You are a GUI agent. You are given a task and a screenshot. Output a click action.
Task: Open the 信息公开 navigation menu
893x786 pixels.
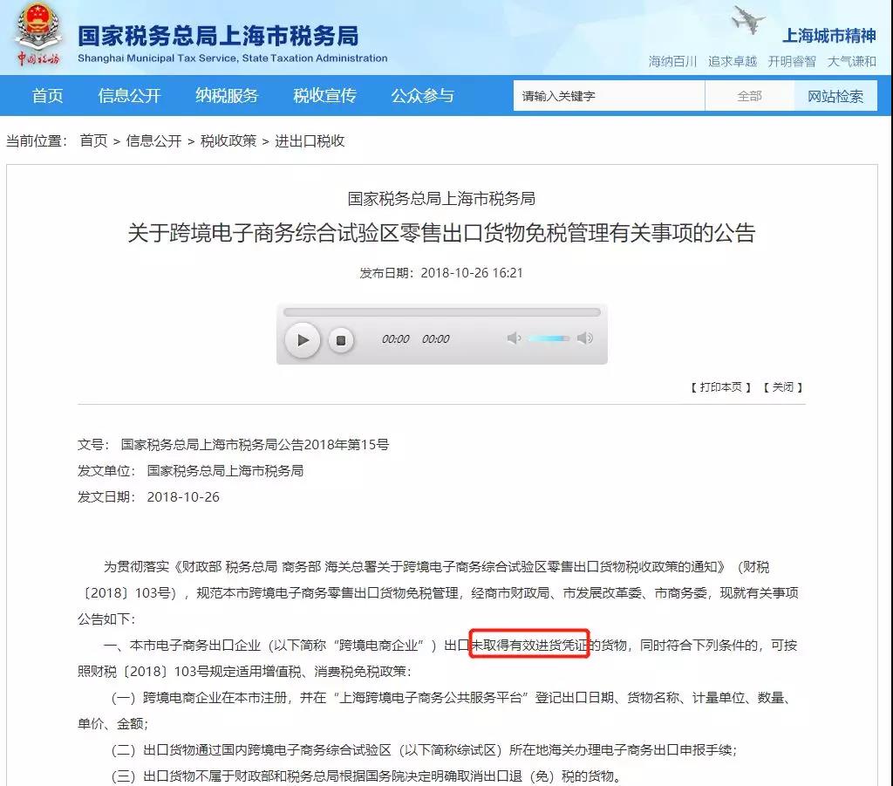pyautogui.click(x=130, y=96)
